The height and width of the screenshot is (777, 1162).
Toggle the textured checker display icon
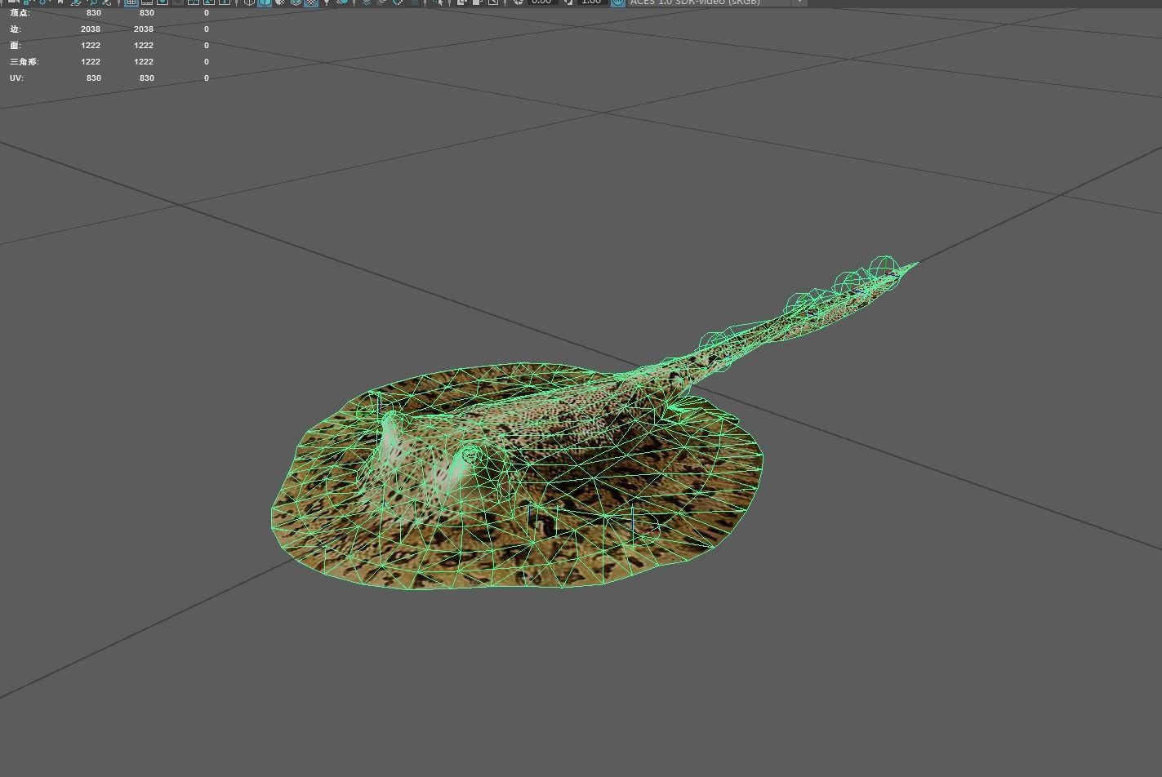click(x=311, y=2)
